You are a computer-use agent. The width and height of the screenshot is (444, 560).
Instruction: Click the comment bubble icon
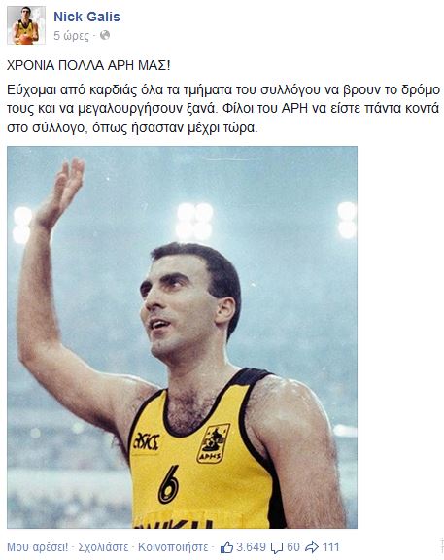pos(277,547)
